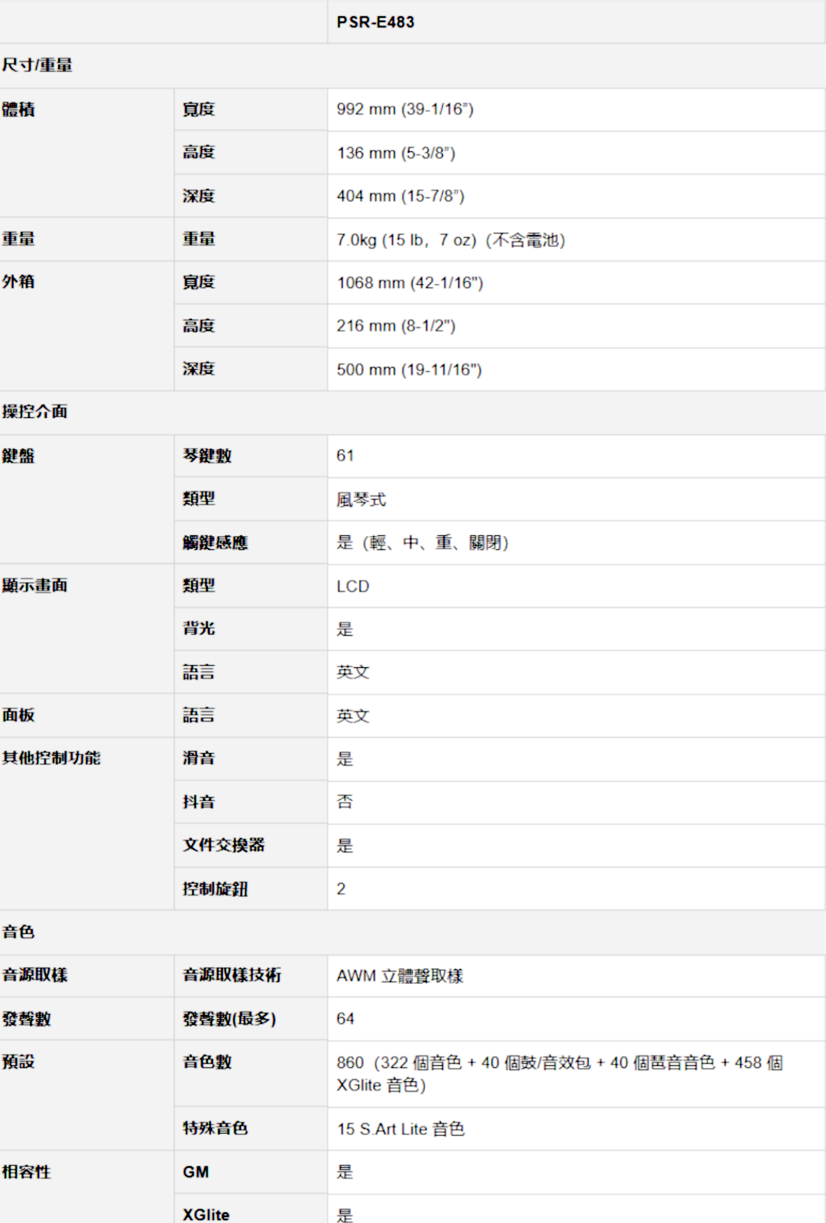Click the LCD display type value
The height and width of the screenshot is (1223, 826).
click(x=352, y=586)
